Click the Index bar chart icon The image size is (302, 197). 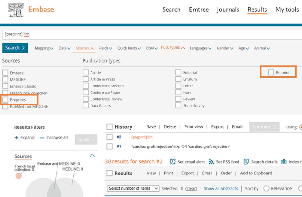284,162
